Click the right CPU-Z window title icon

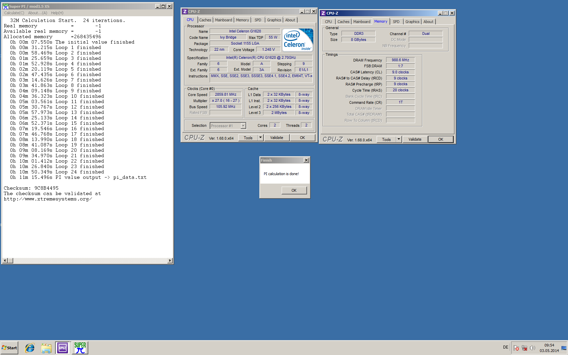pos(323,13)
